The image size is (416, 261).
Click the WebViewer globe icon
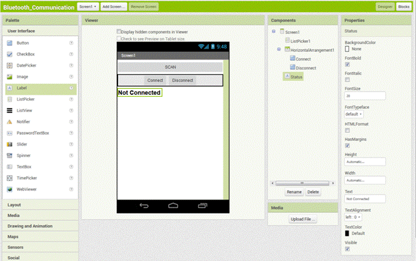pyautogui.click(x=9, y=190)
